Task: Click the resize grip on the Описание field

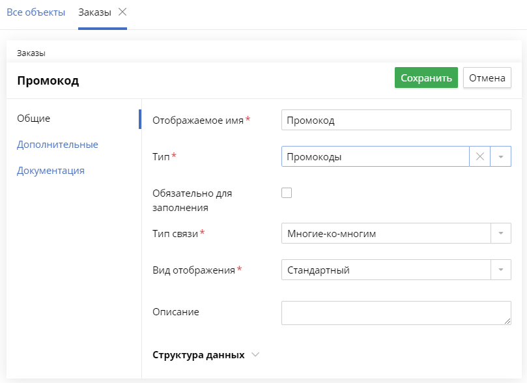Action: [x=507, y=320]
